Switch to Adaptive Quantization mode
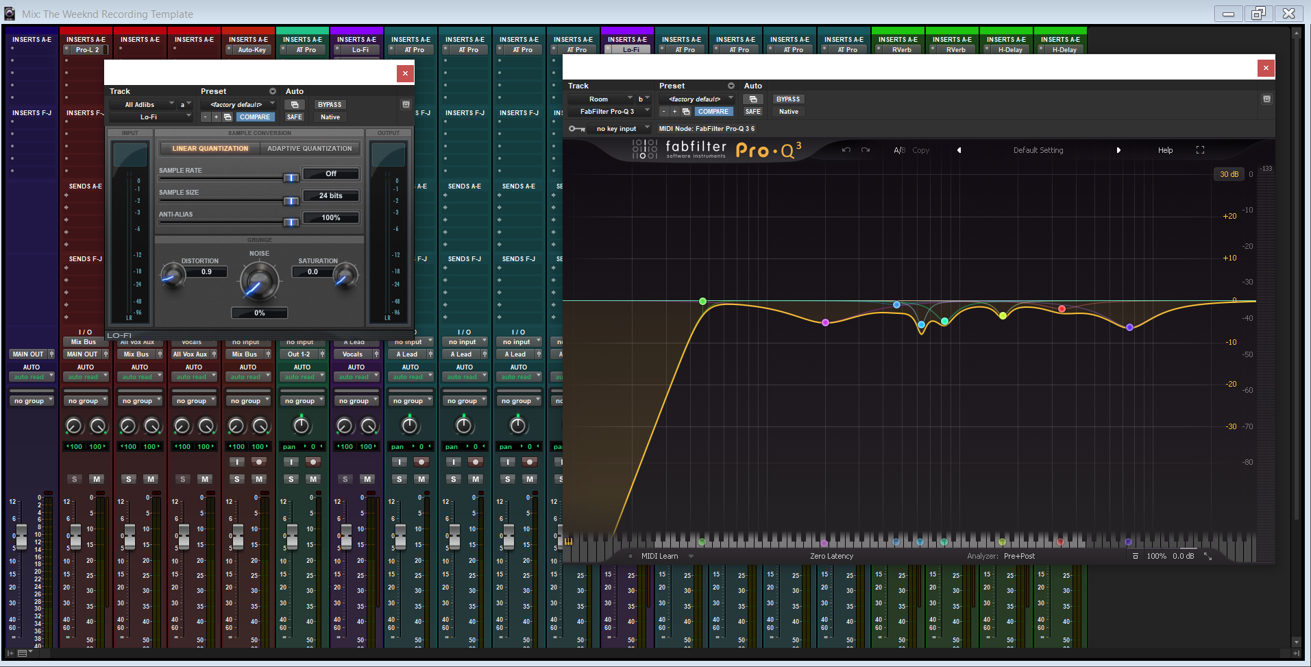This screenshot has height=667, width=1311. point(310,148)
